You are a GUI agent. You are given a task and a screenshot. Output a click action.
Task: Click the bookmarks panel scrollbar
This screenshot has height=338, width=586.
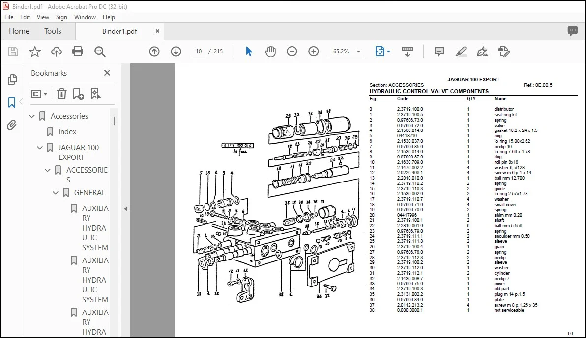tap(114, 121)
